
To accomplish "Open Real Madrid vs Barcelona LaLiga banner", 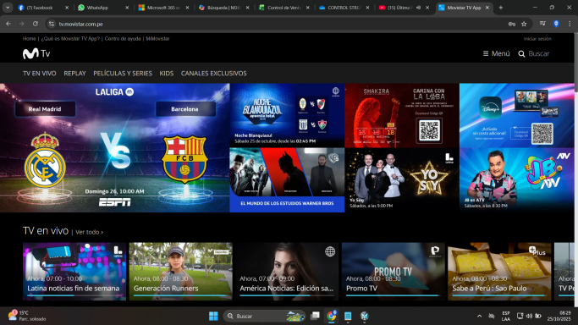I will pyautogui.click(x=114, y=148).
